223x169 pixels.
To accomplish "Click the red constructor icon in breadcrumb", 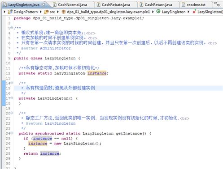I will pos(194,11).
